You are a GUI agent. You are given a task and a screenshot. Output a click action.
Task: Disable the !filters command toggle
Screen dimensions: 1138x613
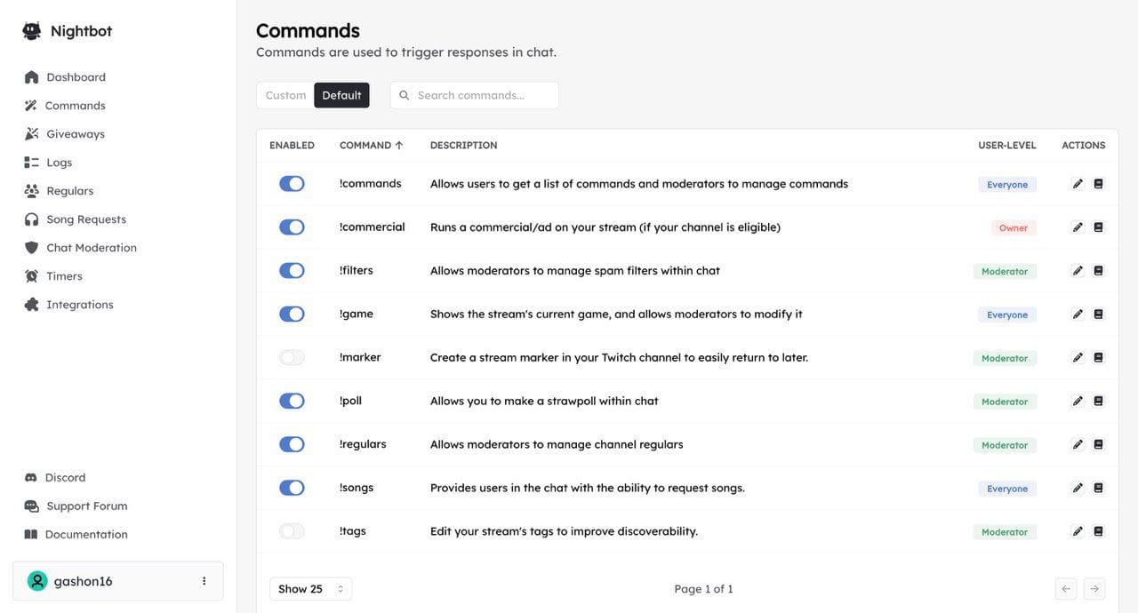click(x=292, y=271)
